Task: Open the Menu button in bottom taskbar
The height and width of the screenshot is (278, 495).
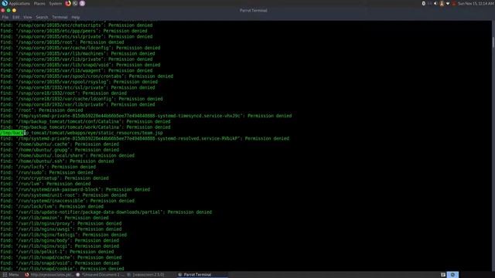Action: coord(11,275)
